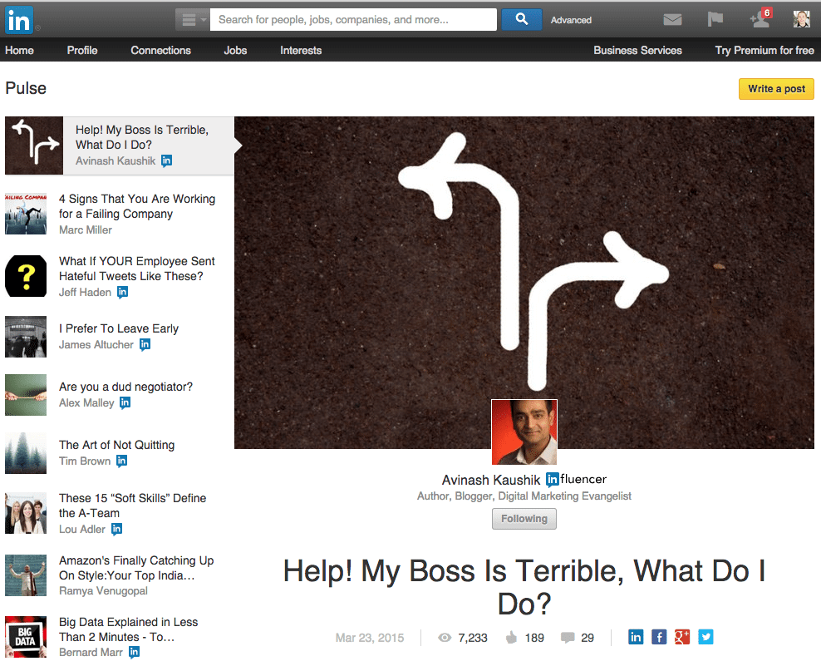The width and height of the screenshot is (821, 666).
Task: Open 'Big Data Explained in Less Than 2 Minutes'
Action: click(x=128, y=629)
